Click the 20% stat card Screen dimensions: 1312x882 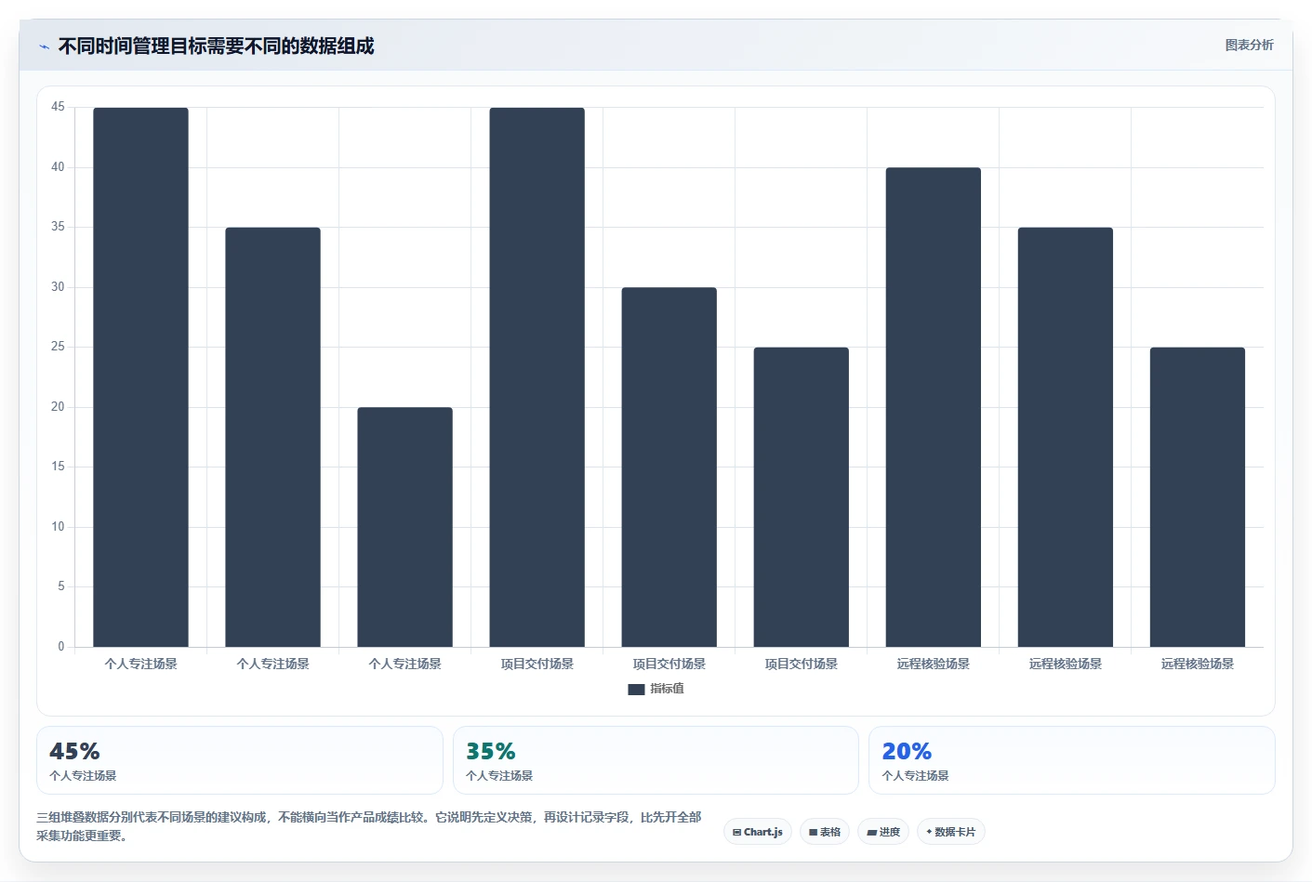(1072, 760)
